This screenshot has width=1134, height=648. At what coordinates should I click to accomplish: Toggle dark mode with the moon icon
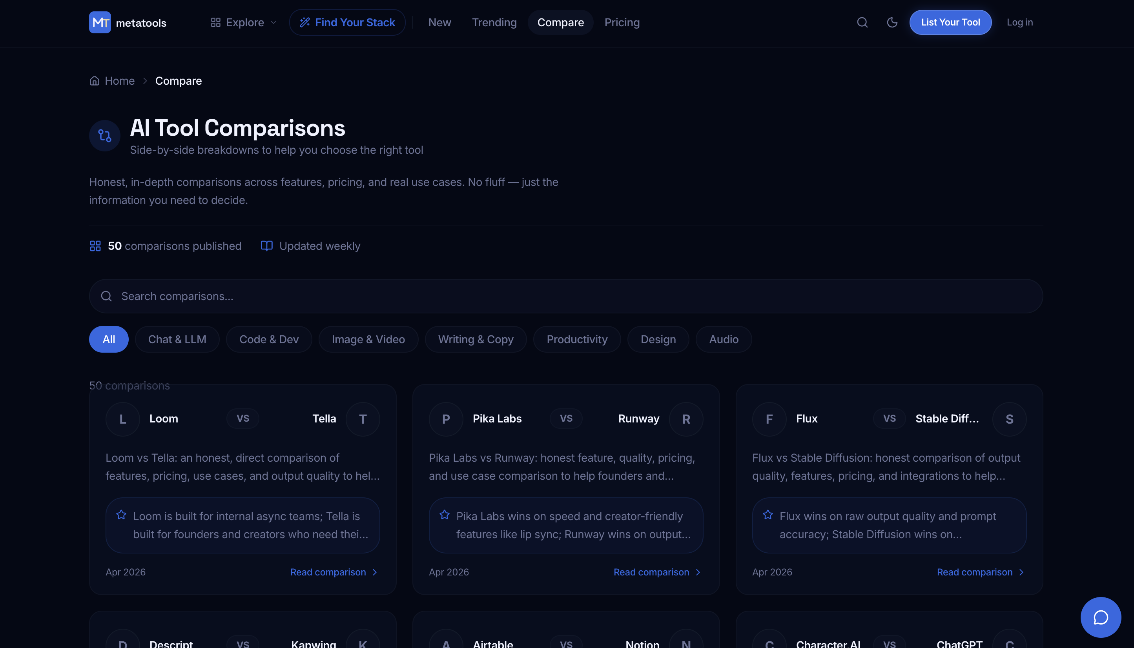[892, 22]
